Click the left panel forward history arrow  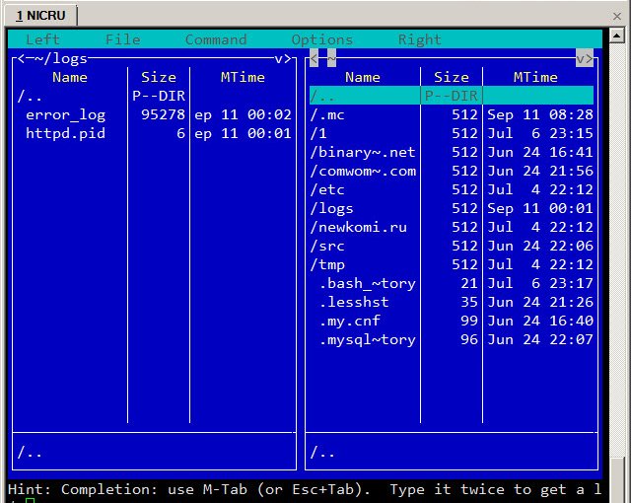287,59
